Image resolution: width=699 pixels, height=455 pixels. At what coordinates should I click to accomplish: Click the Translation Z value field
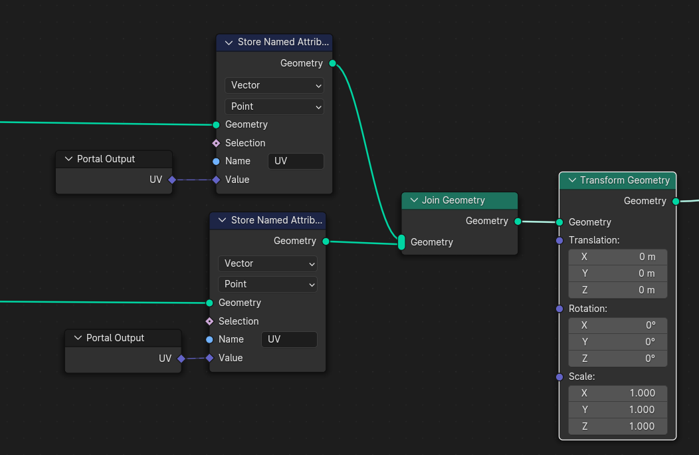coord(618,290)
